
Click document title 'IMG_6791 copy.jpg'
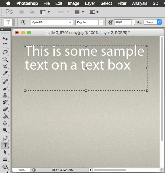(67, 33)
